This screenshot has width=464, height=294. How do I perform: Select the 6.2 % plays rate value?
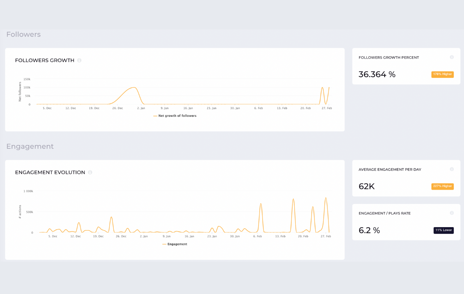coord(369,230)
